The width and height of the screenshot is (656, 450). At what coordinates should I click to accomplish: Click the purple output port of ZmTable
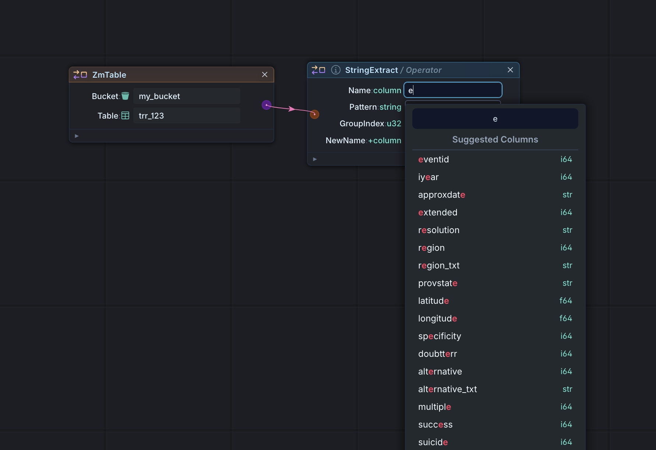click(267, 105)
